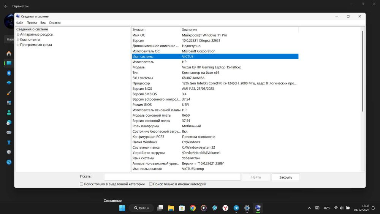Image resolution: width=380 pixels, height=214 pixels.
Task: Enable search only in selected category checkbox
Action: tap(82, 184)
